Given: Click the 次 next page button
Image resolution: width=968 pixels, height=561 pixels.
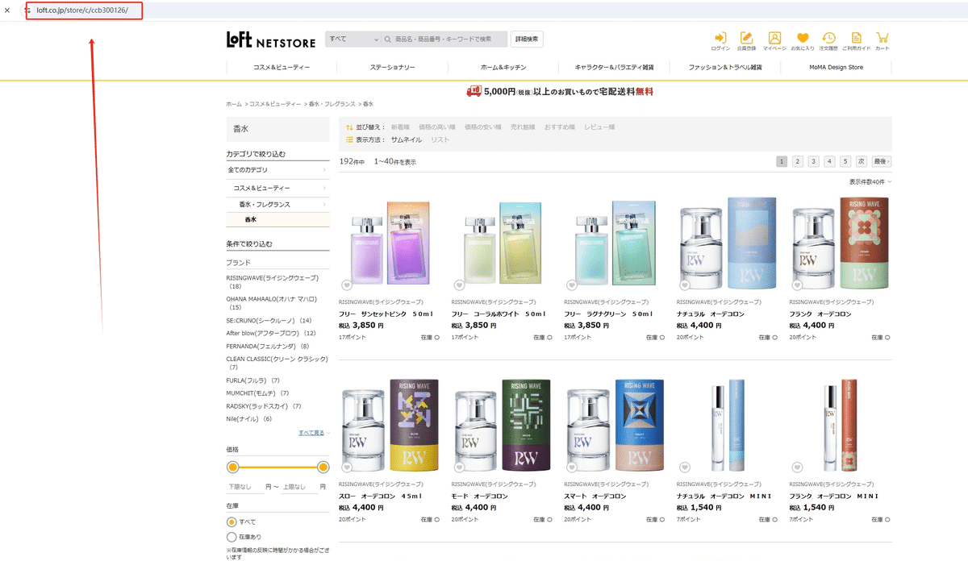Looking at the screenshot, I should 862,161.
